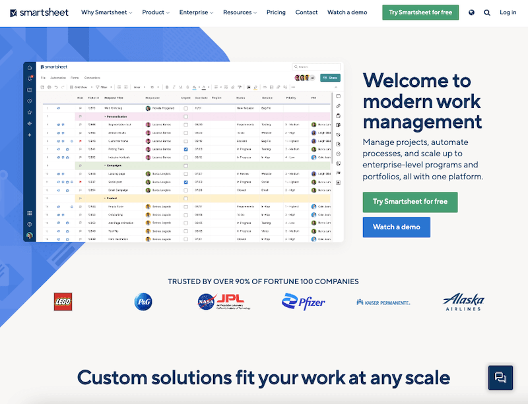This screenshot has width=528, height=404.
Task: Click blue Watch a demo button
Action: [x=397, y=227]
